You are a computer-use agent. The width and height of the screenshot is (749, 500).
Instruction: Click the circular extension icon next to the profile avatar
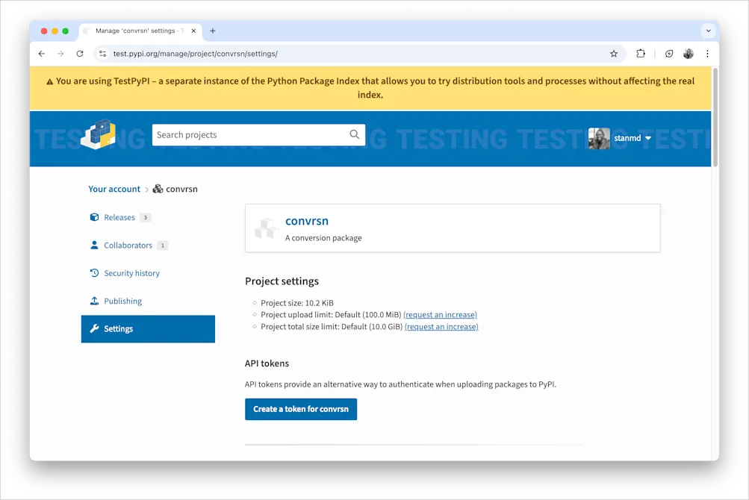669,54
